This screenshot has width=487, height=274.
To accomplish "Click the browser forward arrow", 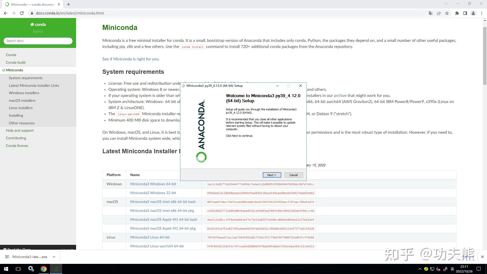I will (14, 13).
